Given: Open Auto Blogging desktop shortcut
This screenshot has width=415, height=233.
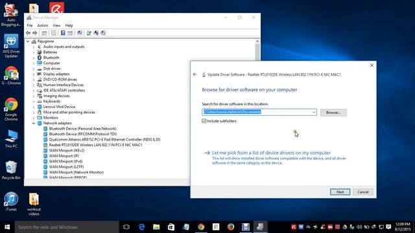Looking at the screenshot, I should 11,14.
